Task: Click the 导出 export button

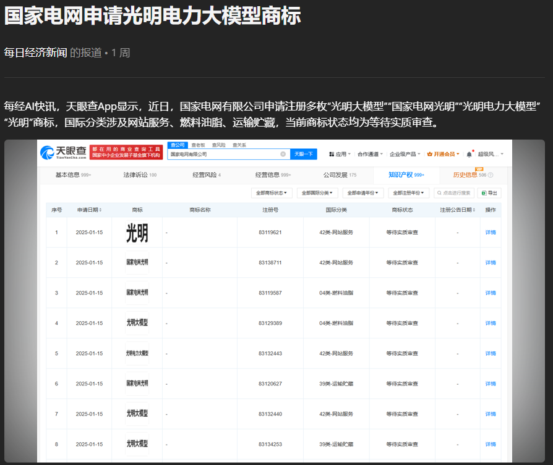Action: point(489,193)
